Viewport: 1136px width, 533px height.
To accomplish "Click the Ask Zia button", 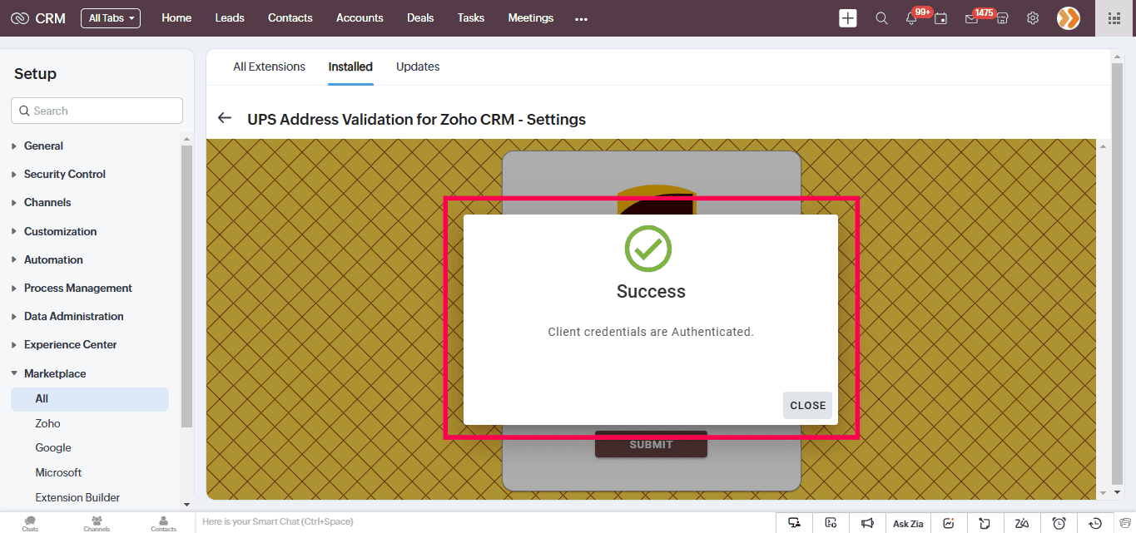I will click(x=908, y=524).
